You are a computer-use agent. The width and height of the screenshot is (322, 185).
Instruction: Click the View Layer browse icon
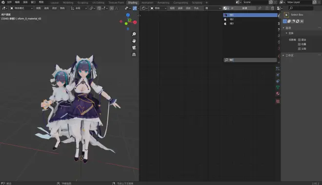point(282,2)
